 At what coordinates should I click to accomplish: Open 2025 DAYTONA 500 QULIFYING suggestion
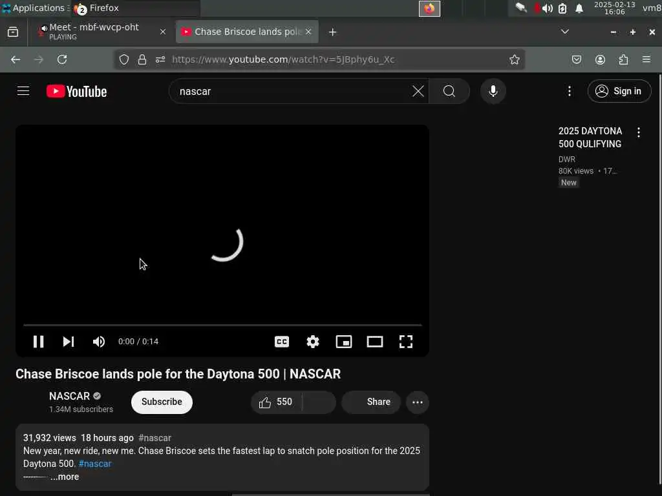590,138
